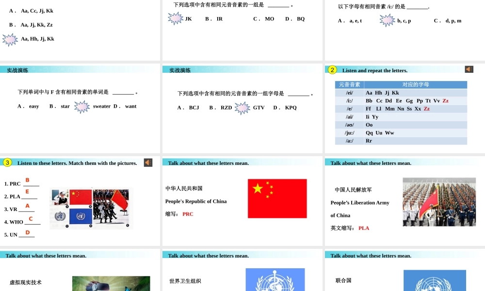Image resolution: width=485 pixels, height=291 pixels.
Task: Click the People's Republic of China text
Action: 196,201
